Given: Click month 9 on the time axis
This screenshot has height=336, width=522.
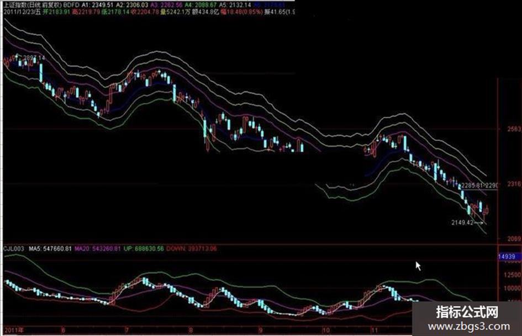Looking at the screenshot, I should click(x=261, y=330).
